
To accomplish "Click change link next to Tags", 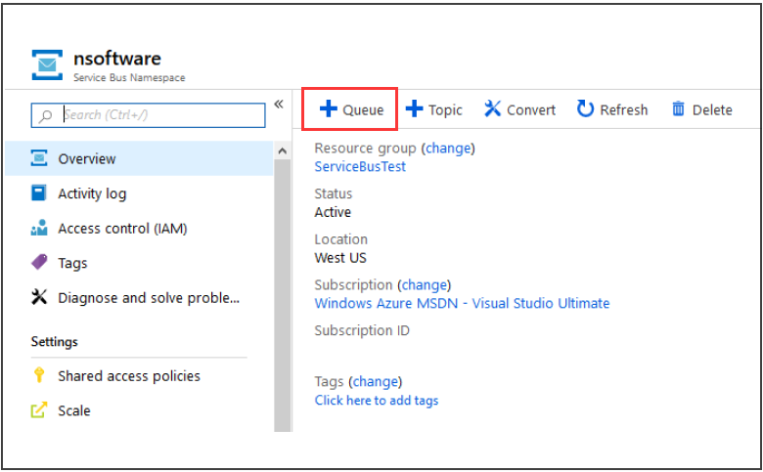I will (x=376, y=381).
